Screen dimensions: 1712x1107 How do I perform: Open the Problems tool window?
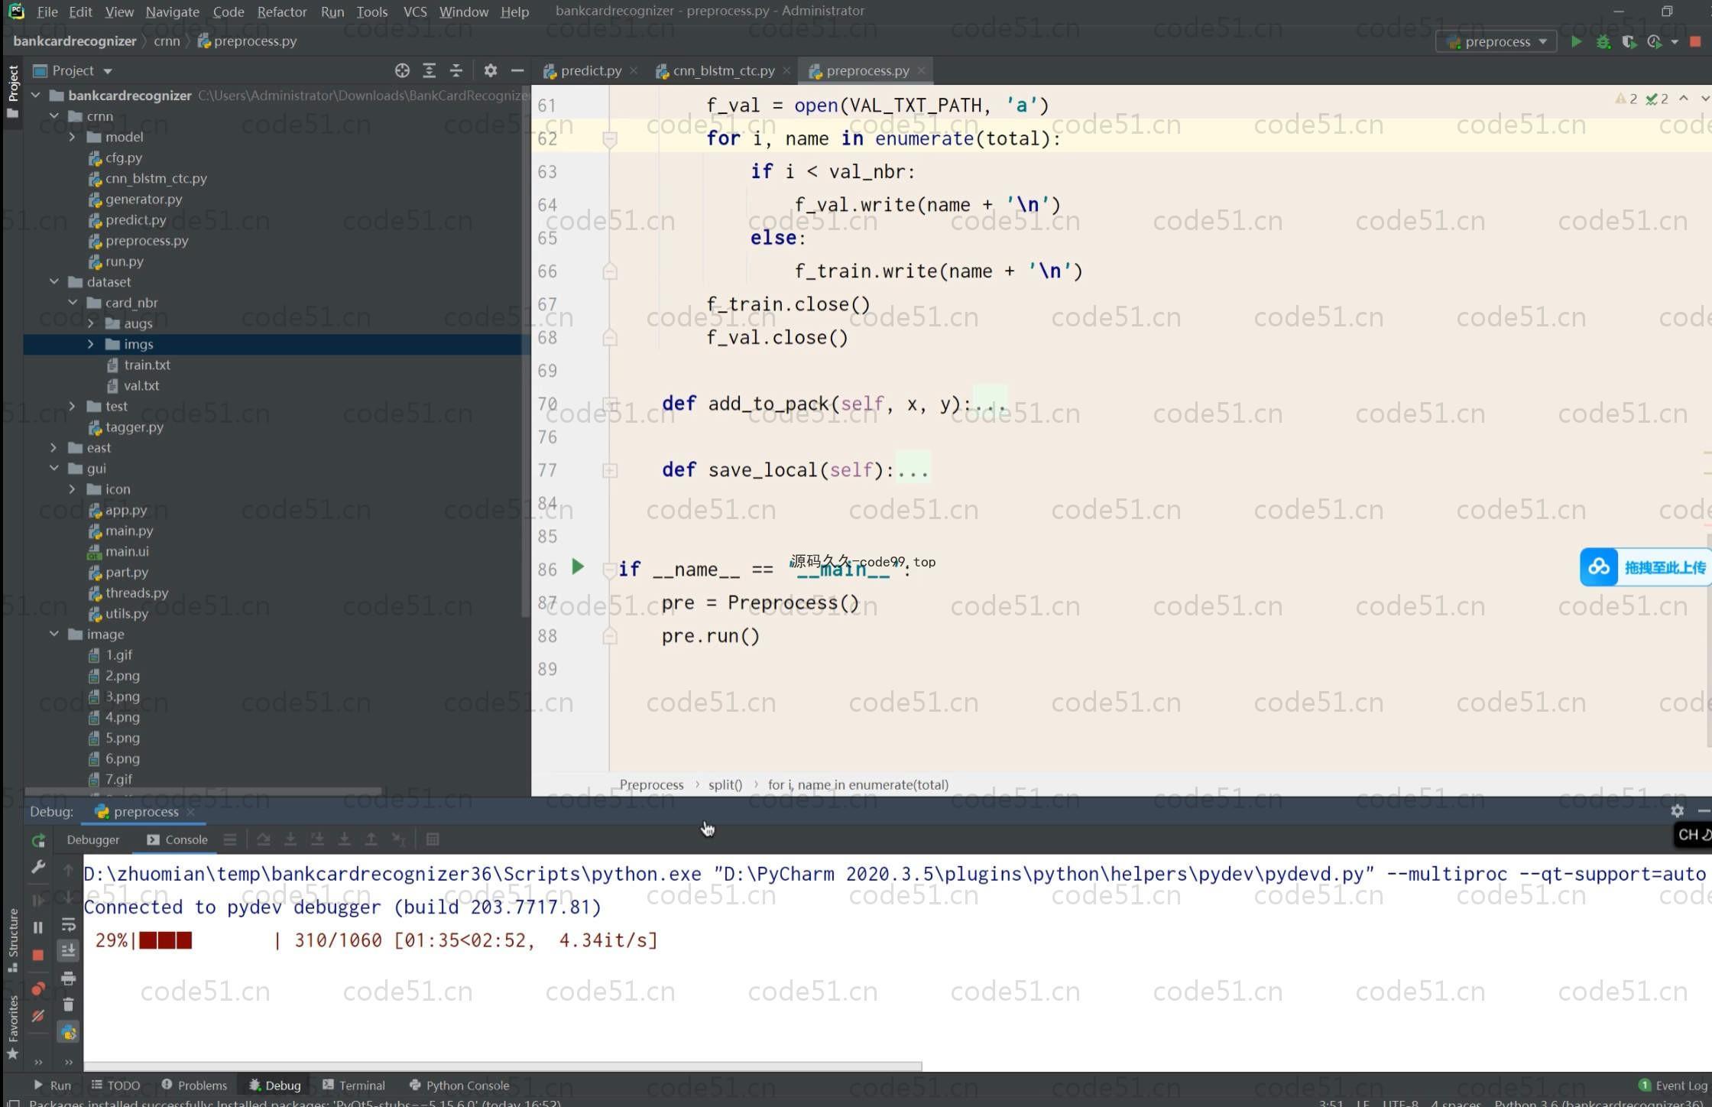click(x=194, y=1086)
